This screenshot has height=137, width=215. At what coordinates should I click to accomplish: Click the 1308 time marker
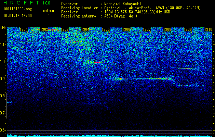(x=167, y=29)
